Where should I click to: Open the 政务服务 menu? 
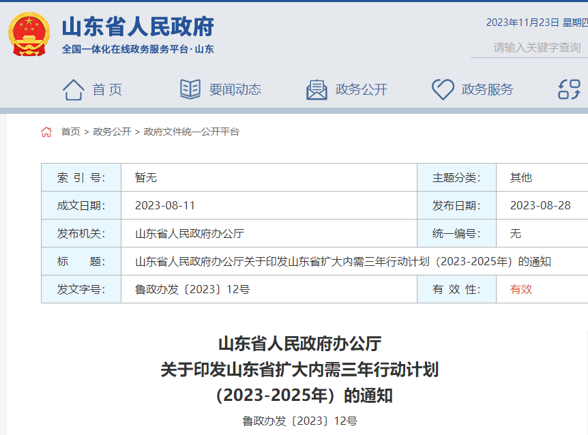(x=487, y=89)
